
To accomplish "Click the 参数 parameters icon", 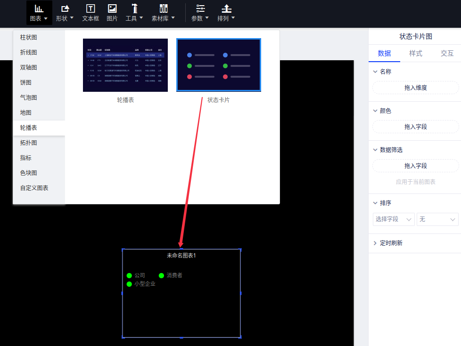I will pos(200,8).
